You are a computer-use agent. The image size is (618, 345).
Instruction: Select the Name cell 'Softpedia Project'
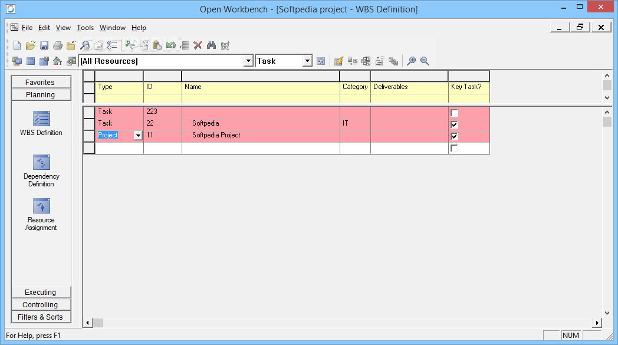tap(261, 135)
